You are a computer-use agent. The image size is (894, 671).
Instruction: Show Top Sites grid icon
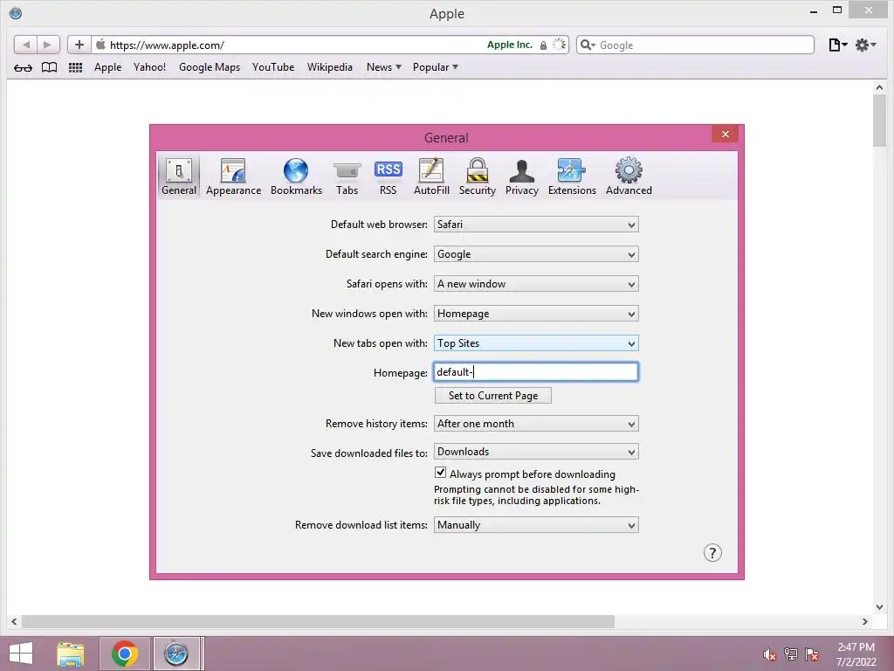pyautogui.click(x=75, y=67)
